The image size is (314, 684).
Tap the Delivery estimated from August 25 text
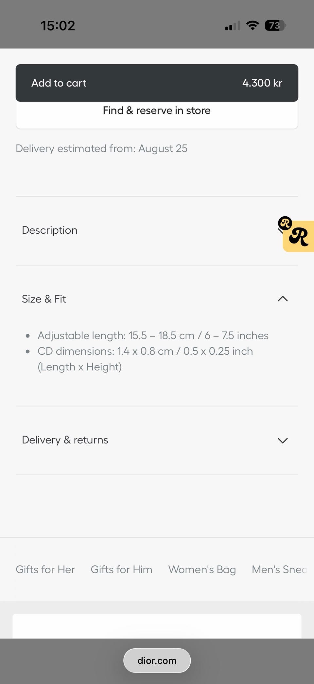(x=102, y=148)
